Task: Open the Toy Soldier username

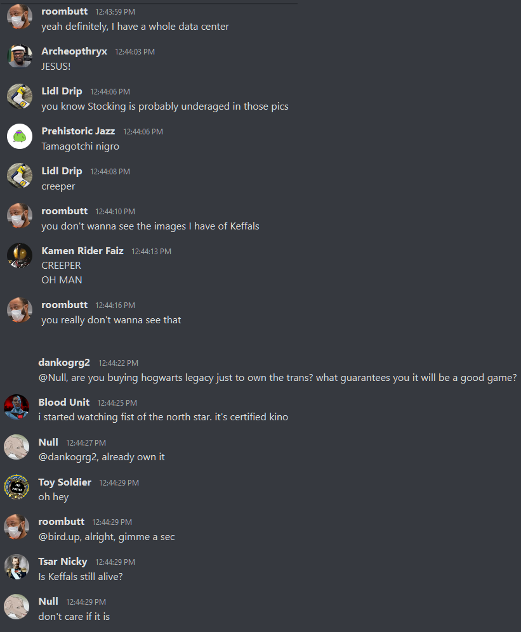Action: (65, 482)
